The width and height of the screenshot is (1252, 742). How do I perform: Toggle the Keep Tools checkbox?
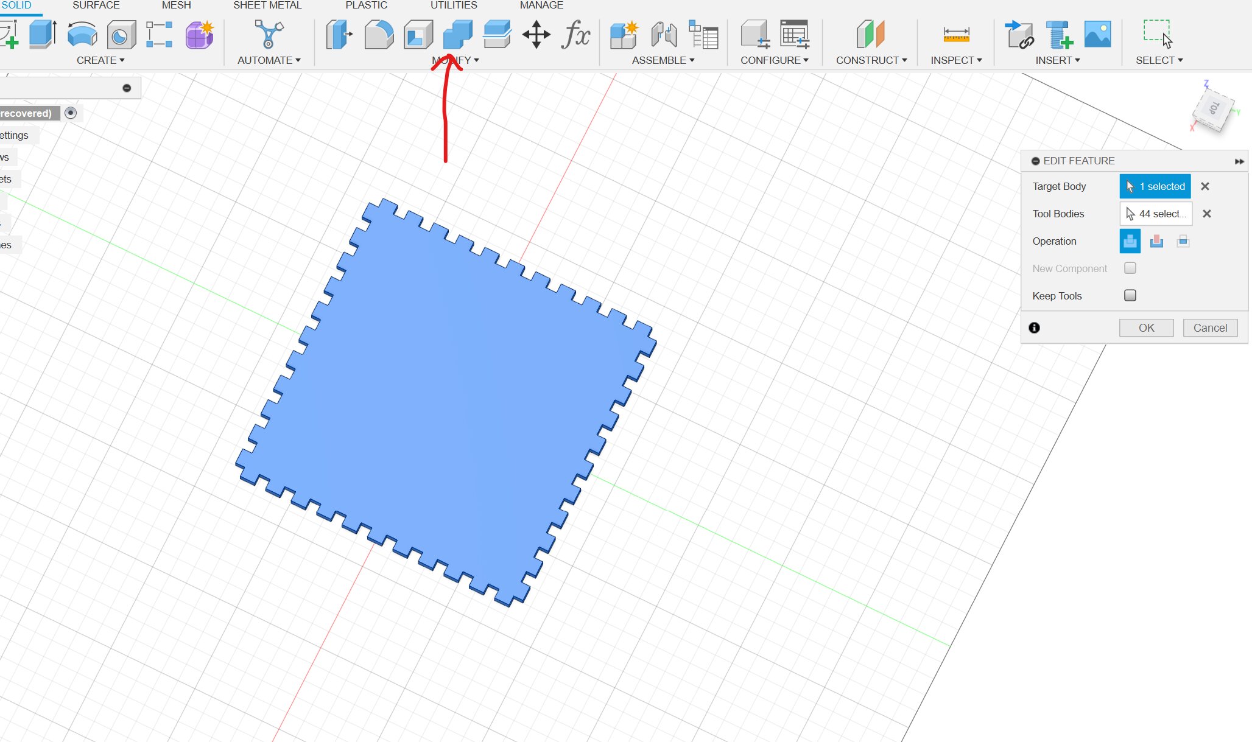click(1130, 295)
